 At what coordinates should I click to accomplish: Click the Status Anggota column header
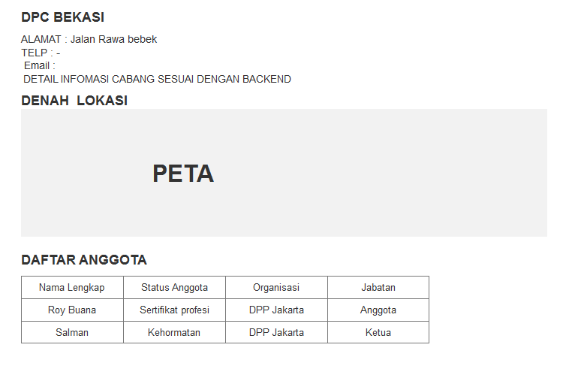174,287
